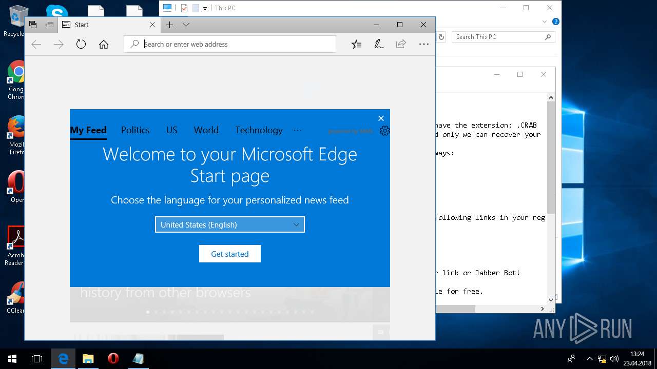The image size is (657, 369).
Task: Add notes with the Edge pen icon
Action: (x=379, y=44)
